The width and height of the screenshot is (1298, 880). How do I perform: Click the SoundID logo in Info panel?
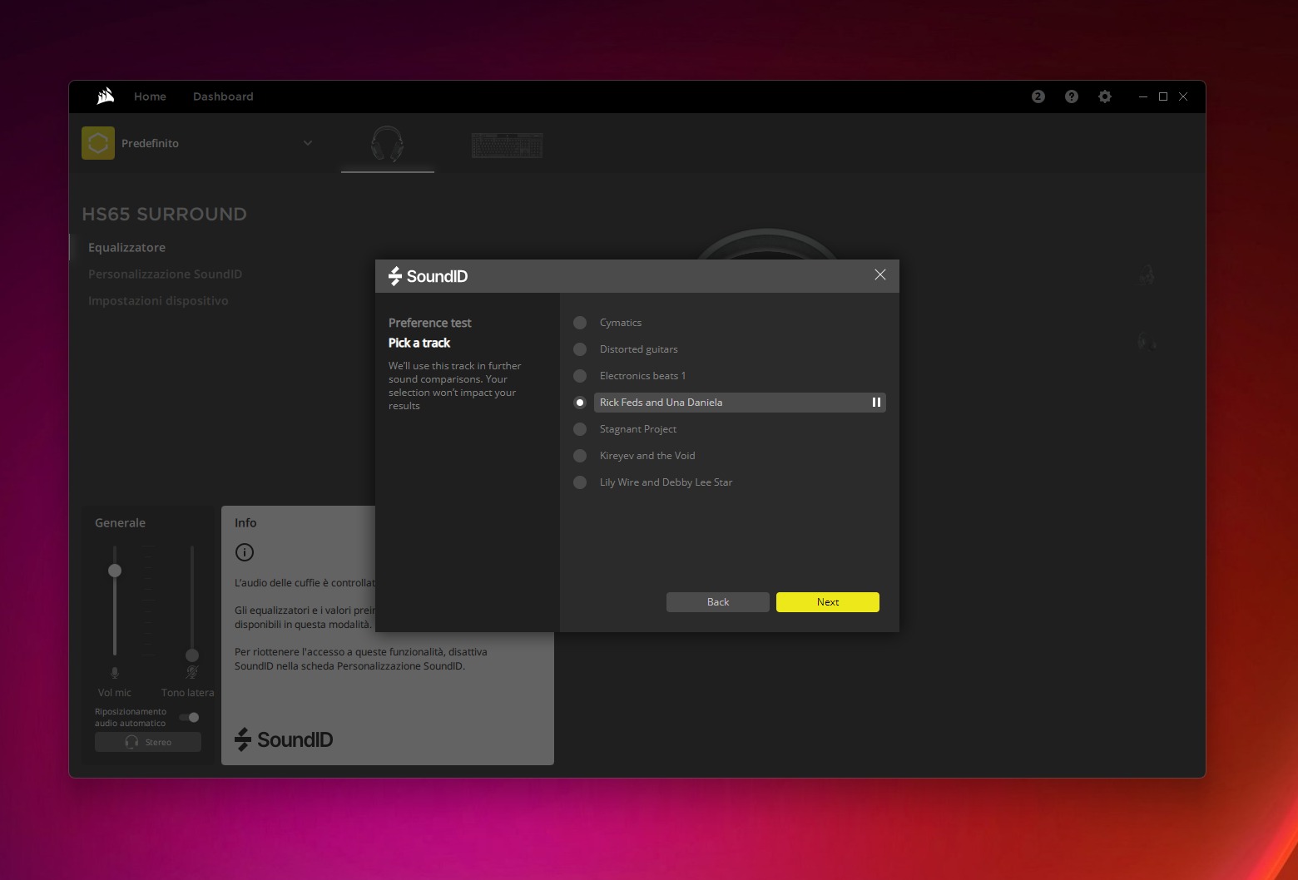click(x=284, y=739)
